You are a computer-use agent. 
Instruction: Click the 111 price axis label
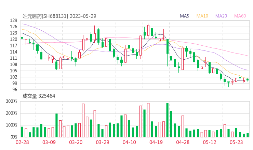click(14, 58)
